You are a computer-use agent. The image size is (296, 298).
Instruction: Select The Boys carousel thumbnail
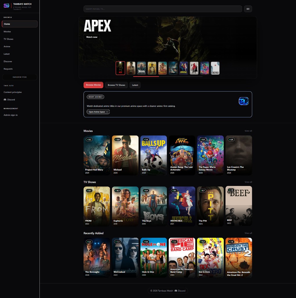(142, 68)
